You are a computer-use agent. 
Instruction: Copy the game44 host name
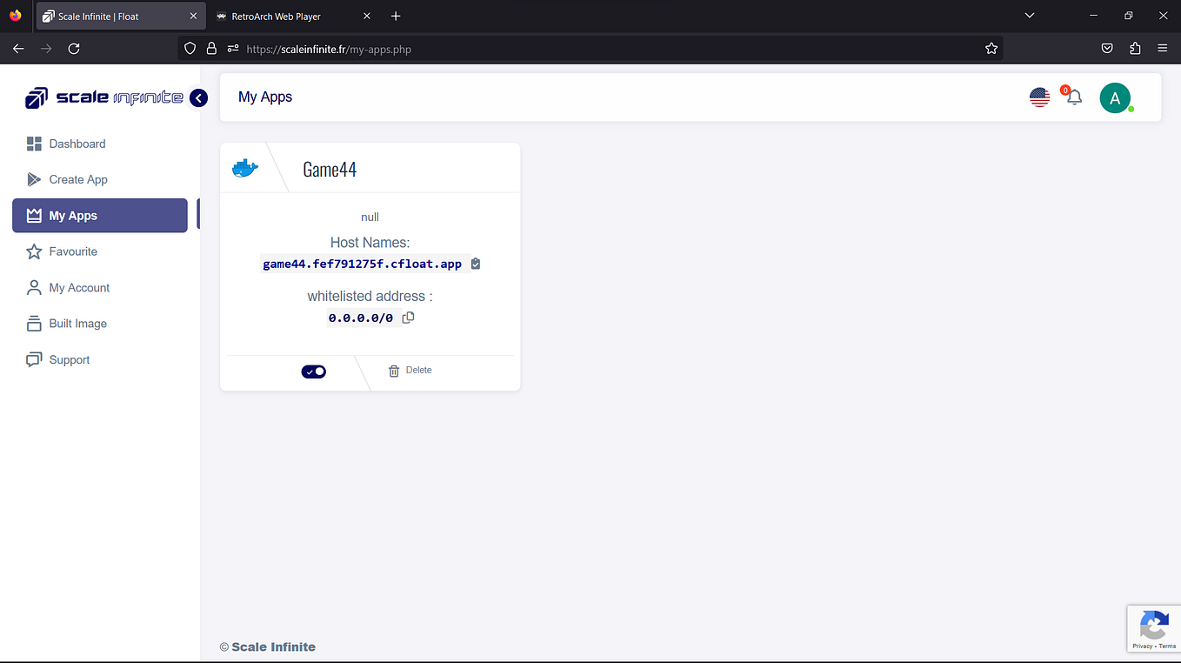point(475,263)
